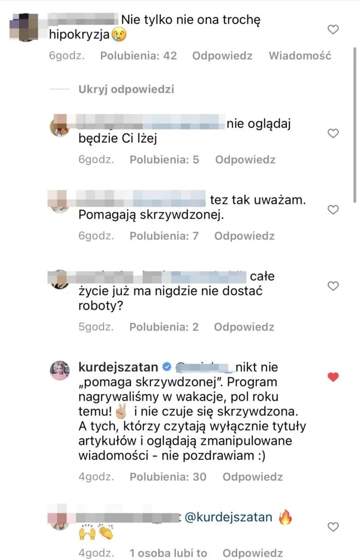Open kurdejszatan's profile picture
The width and height of the screenshot is (359, 560).
pyautogui.click(x=60, y=370)
